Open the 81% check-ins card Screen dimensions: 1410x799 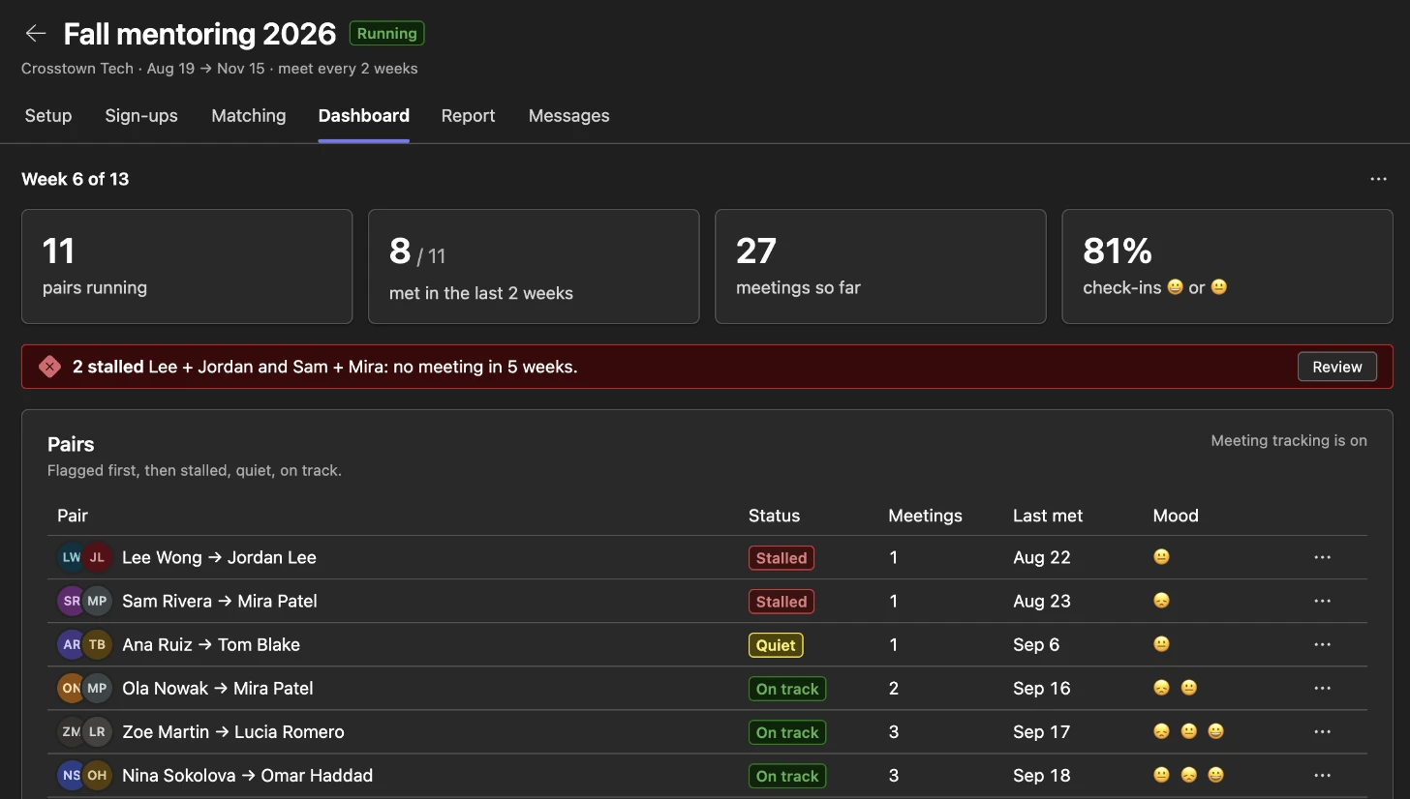click(x=1227, y=266)
